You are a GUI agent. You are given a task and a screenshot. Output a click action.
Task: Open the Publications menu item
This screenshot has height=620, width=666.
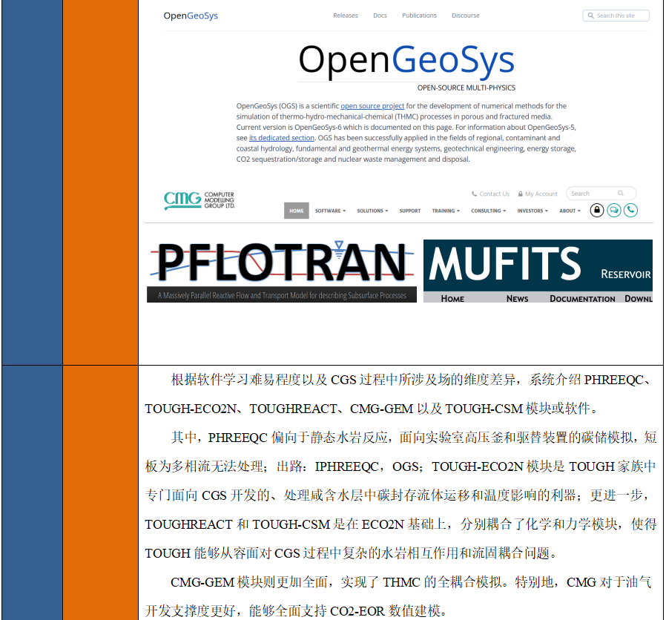(419, 16)
